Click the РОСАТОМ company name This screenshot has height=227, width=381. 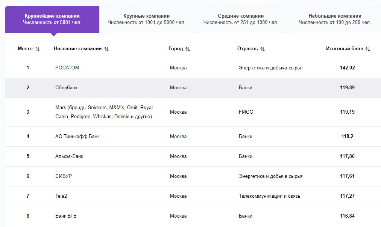[x=67, y=68]
